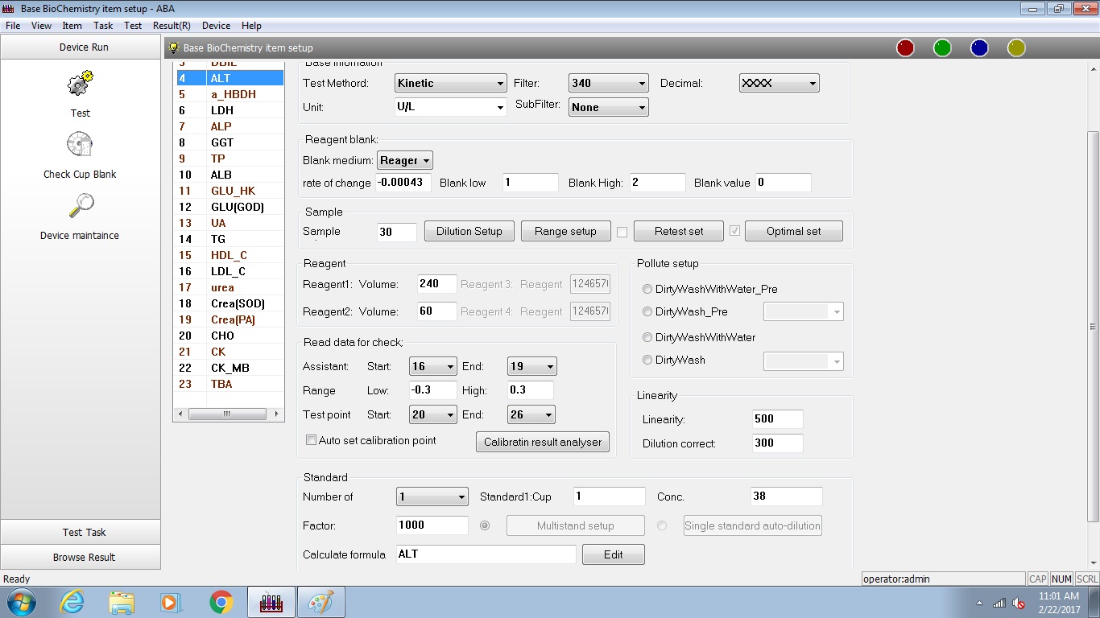
Task: Click Device maintaince magnifier icon
Action: coord(80,207)
